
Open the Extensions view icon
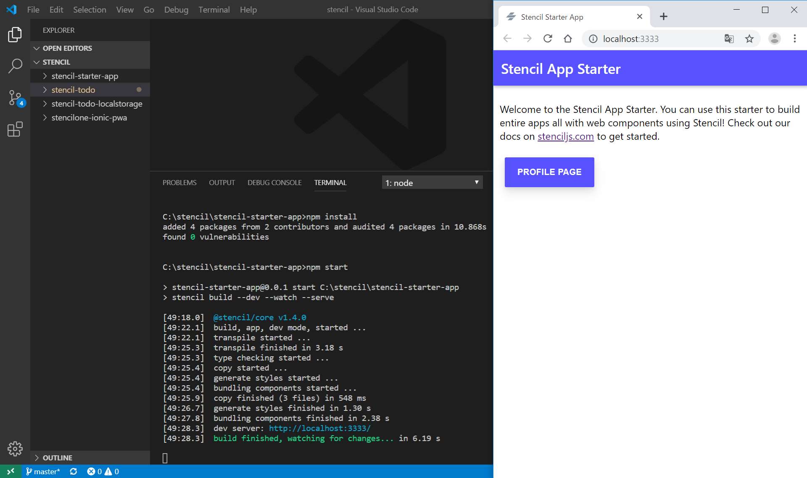[x=15, y=129]
